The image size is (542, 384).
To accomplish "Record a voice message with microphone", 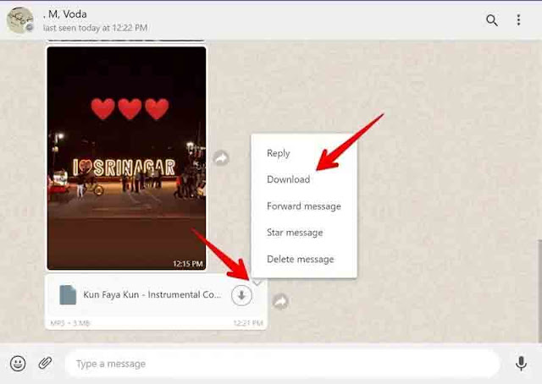I will click(521, 364).
